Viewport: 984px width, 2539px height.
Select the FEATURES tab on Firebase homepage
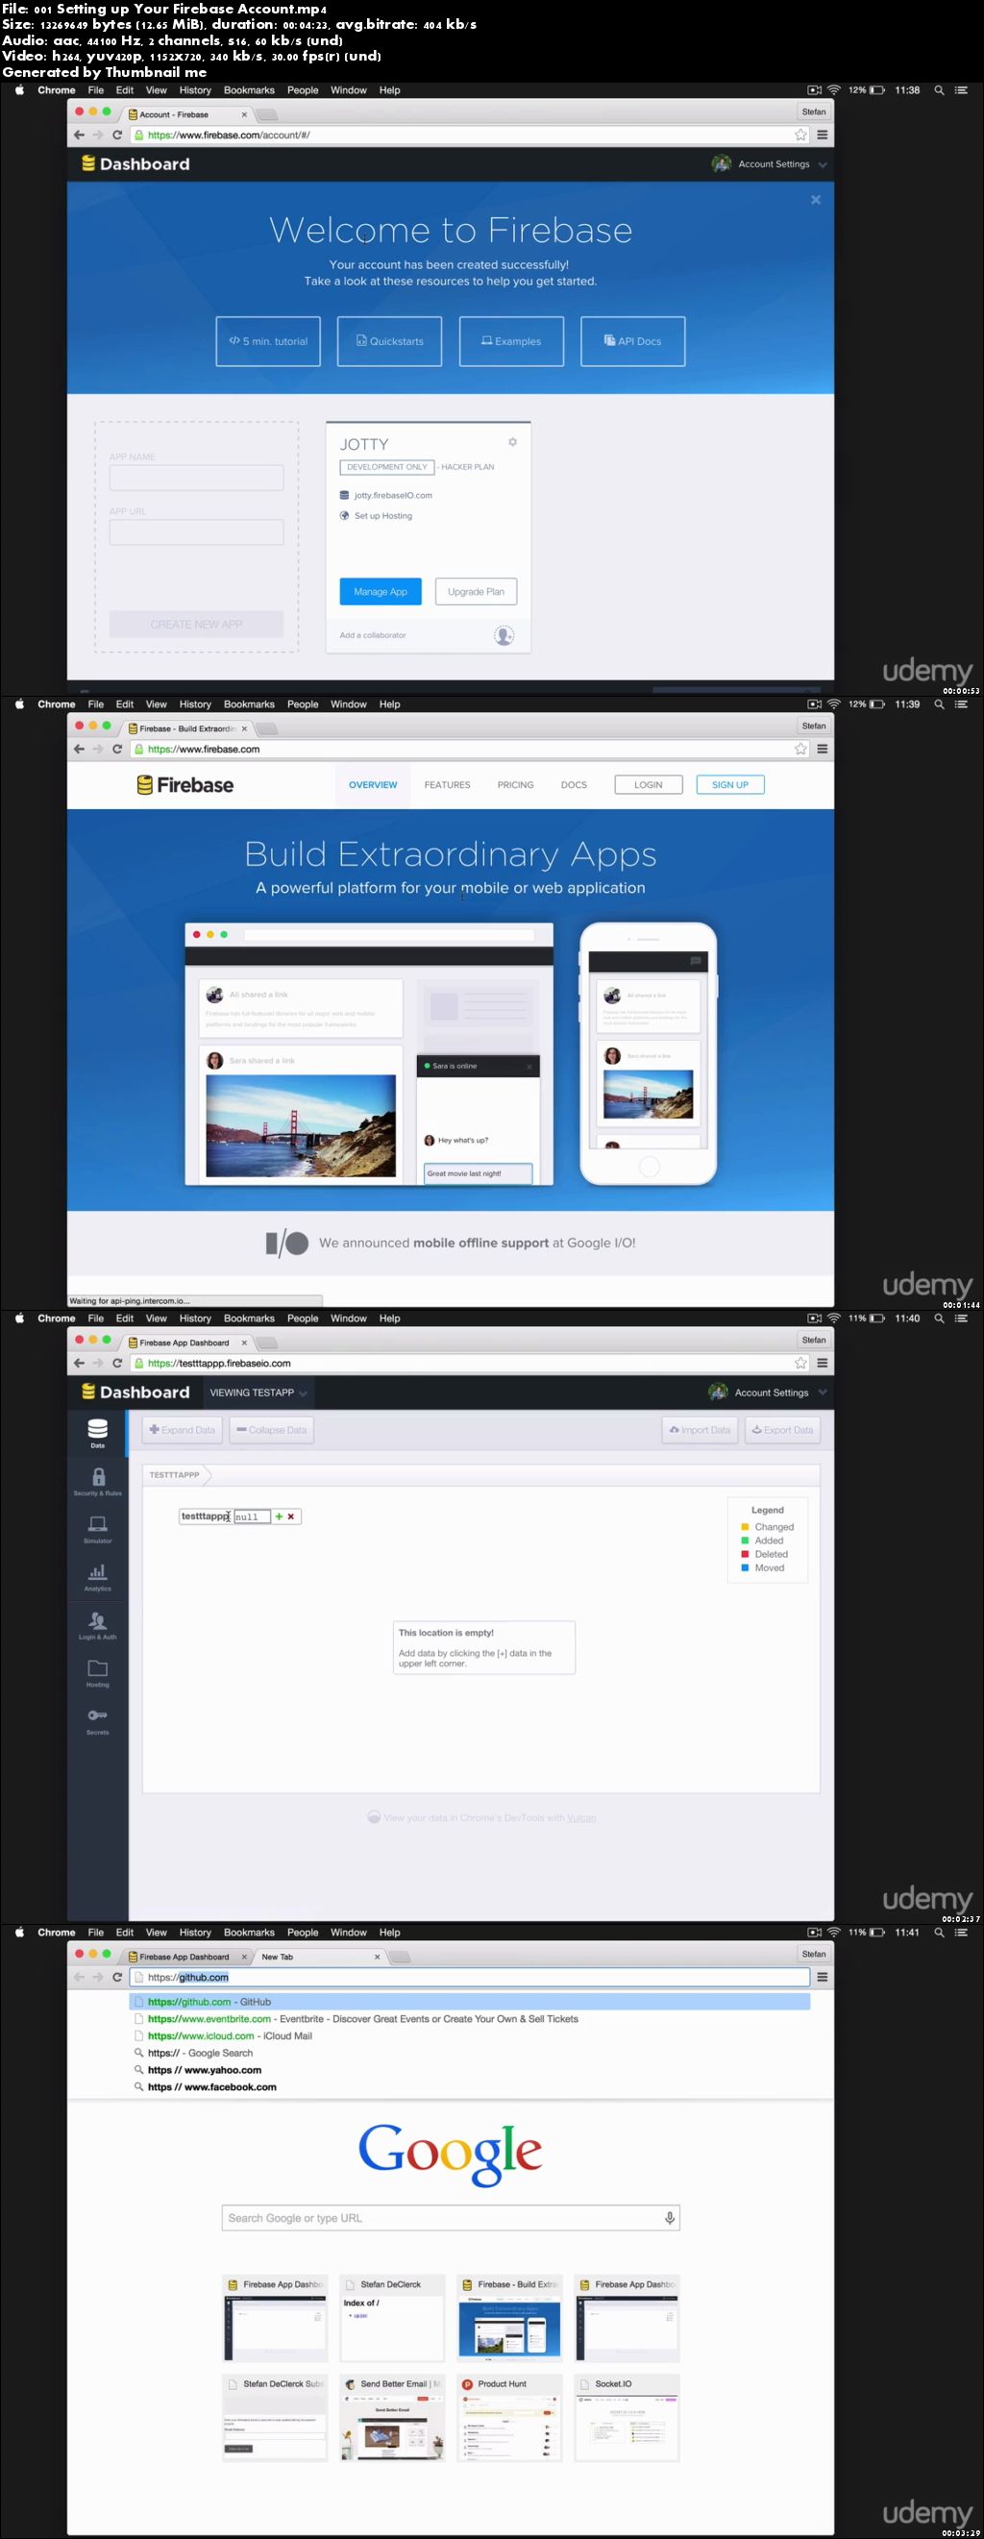tap(448, 784)
